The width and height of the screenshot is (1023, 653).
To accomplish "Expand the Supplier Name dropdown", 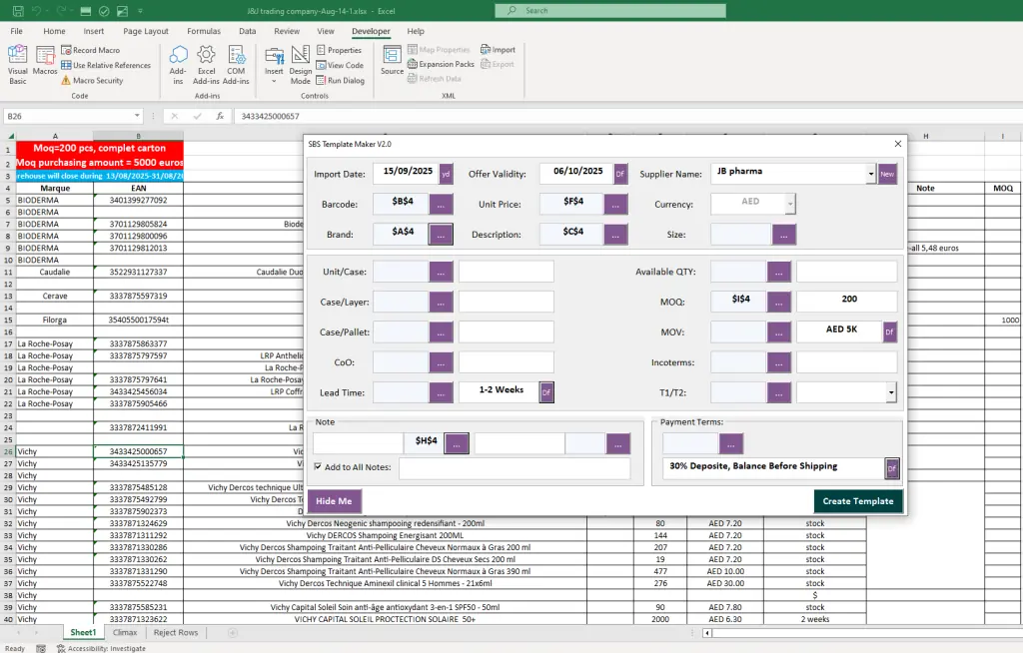I will pos(870,174).
